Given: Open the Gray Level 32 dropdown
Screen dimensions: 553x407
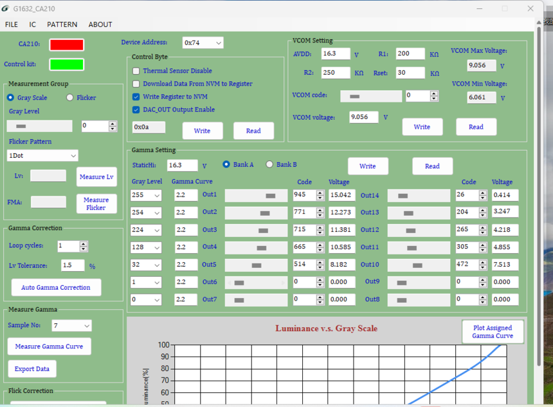Looking at the screenshot, I should (x=146, y=265).
